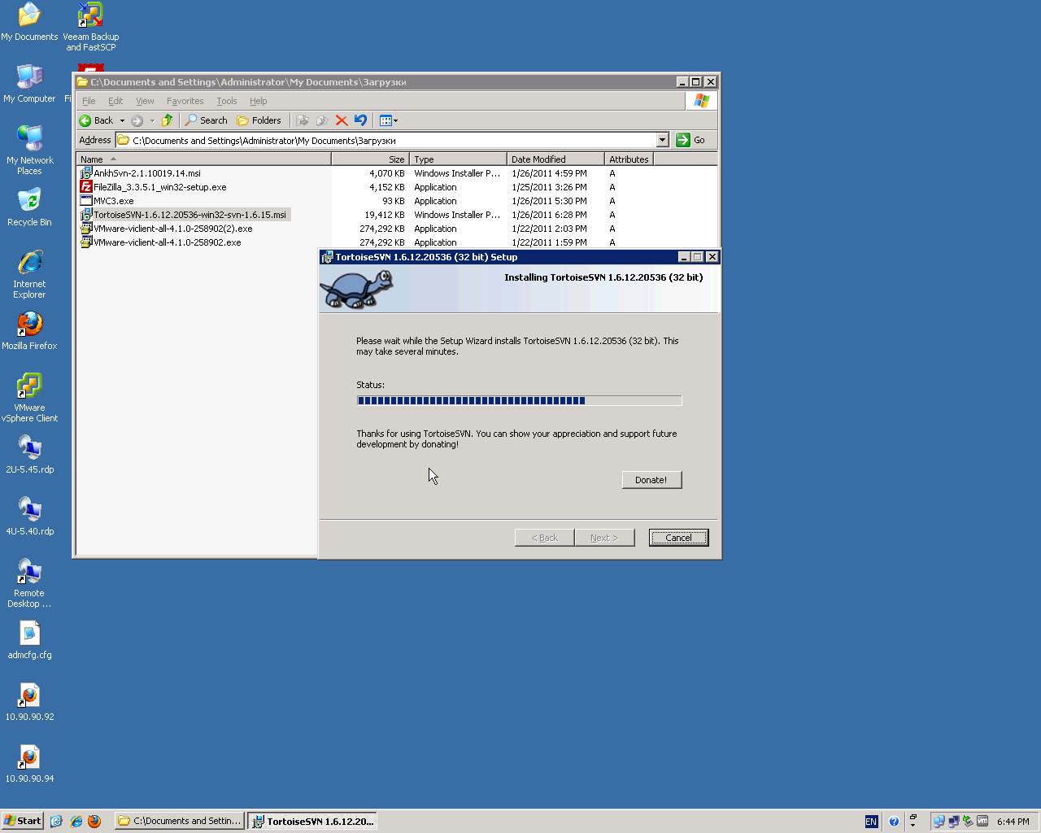
Task: Select the AnkhSvn-2.1.10019.14.msi file
Action: click(x=140, y=173)
